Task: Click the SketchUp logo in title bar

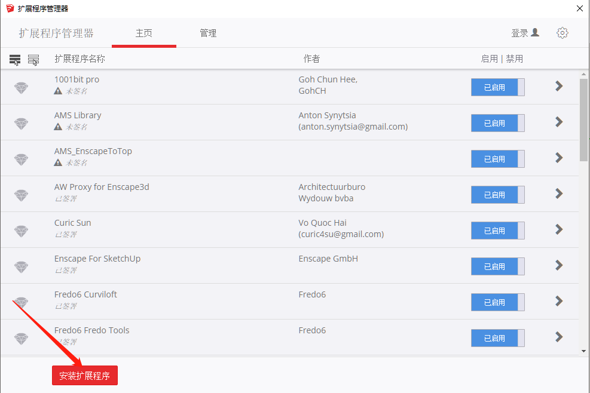Action: 10,8
